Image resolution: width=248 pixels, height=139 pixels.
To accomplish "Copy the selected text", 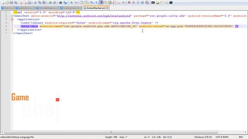I will [40, 3].
